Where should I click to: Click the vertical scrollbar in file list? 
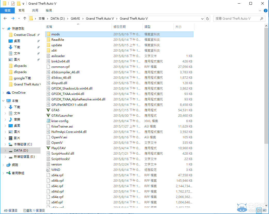click(266, 85)
